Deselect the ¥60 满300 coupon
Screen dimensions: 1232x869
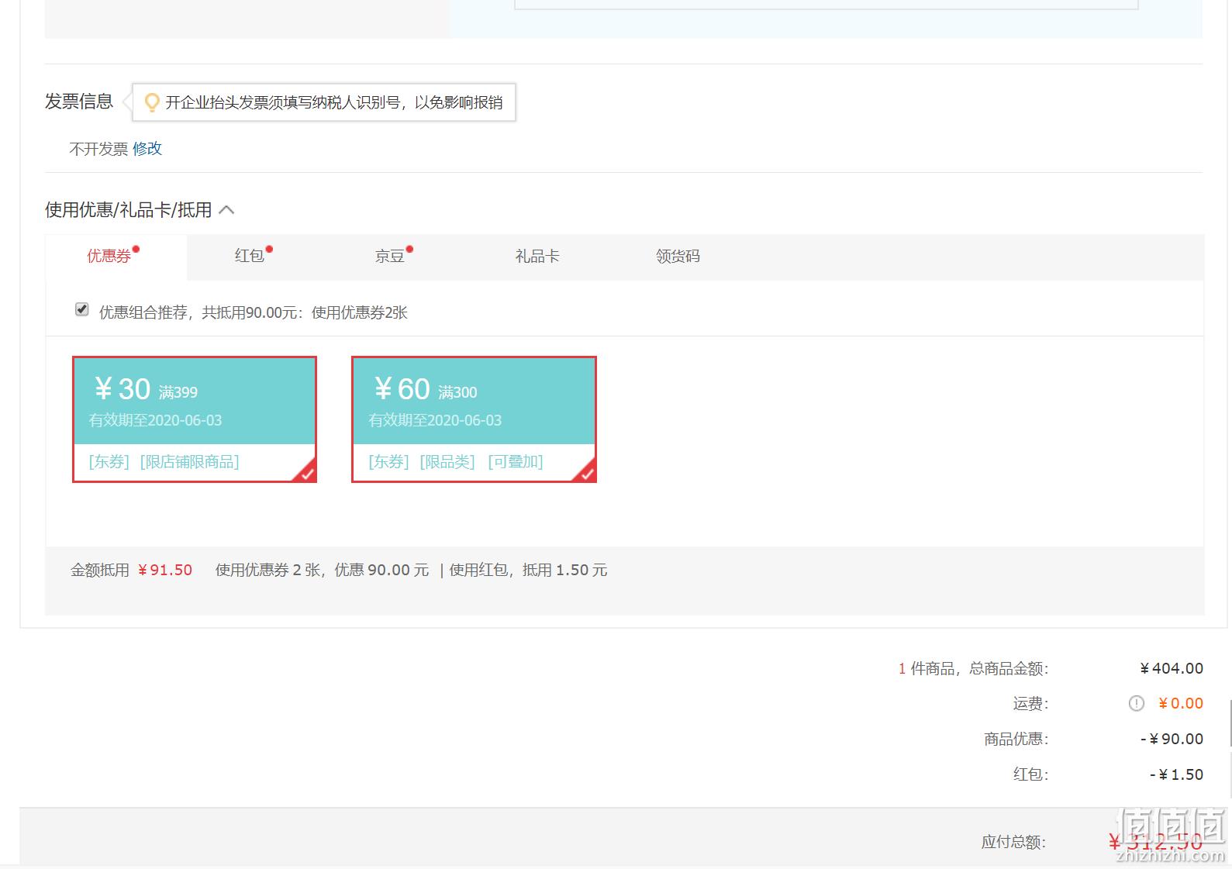point(474,419)
